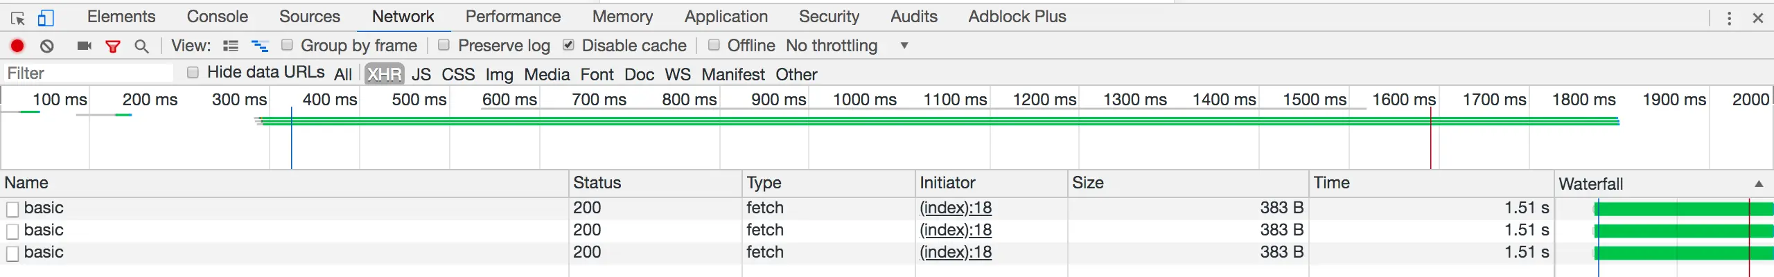The width and height of the screenshot is (1774, 277).
Task: Sort by the Waterfall column arrow
Action: click(1759, 184)
